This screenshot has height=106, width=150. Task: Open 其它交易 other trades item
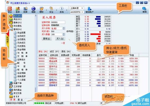(18, 93)
